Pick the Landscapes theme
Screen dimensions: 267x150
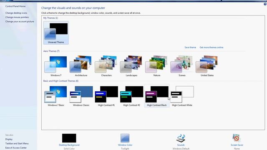coord(131,66)
